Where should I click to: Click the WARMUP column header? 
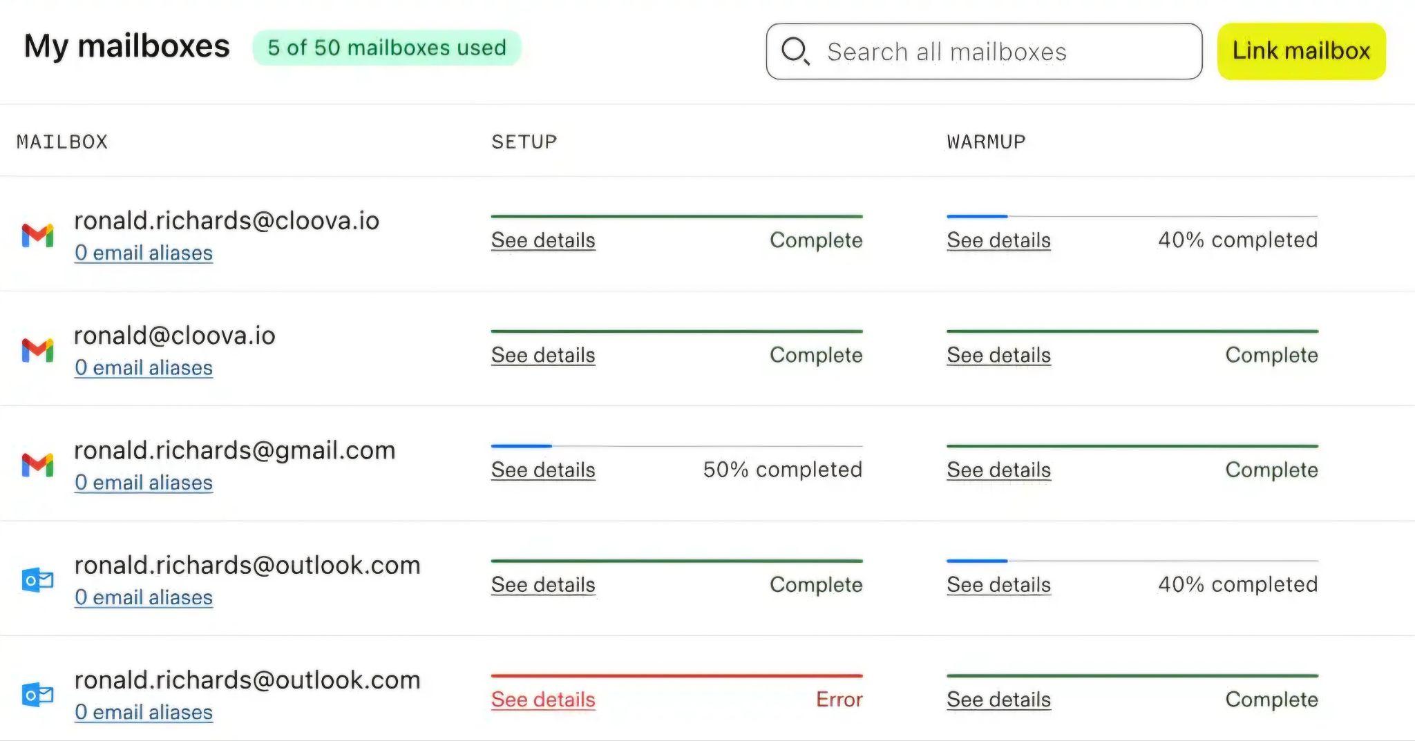(986, 142)
